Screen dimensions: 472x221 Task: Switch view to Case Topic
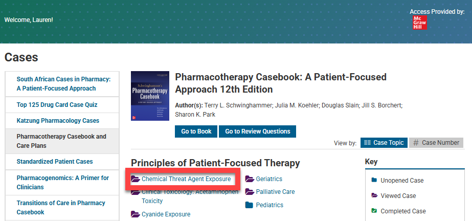click(x=384, y=143)
